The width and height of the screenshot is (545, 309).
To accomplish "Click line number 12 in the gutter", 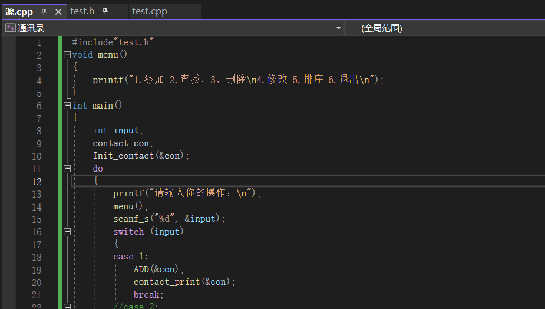I will pyautogui.click(x=37, y=182).
